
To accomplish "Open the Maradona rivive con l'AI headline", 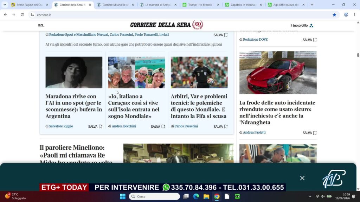I will click(x=74, y=106).
